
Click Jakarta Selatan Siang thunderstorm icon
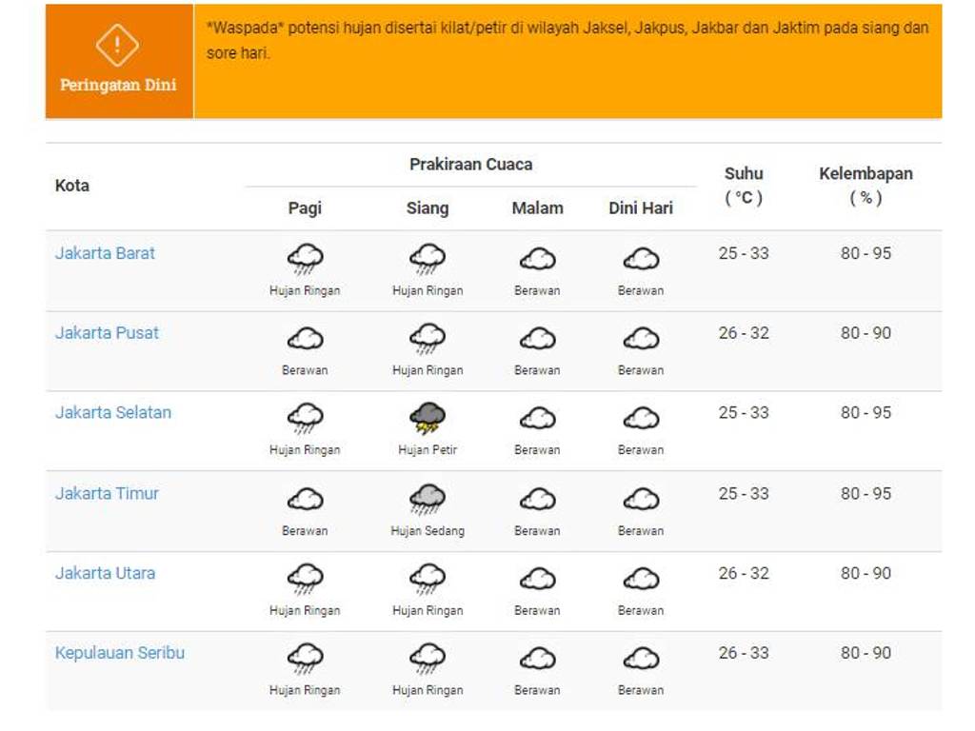pos(428,418)
